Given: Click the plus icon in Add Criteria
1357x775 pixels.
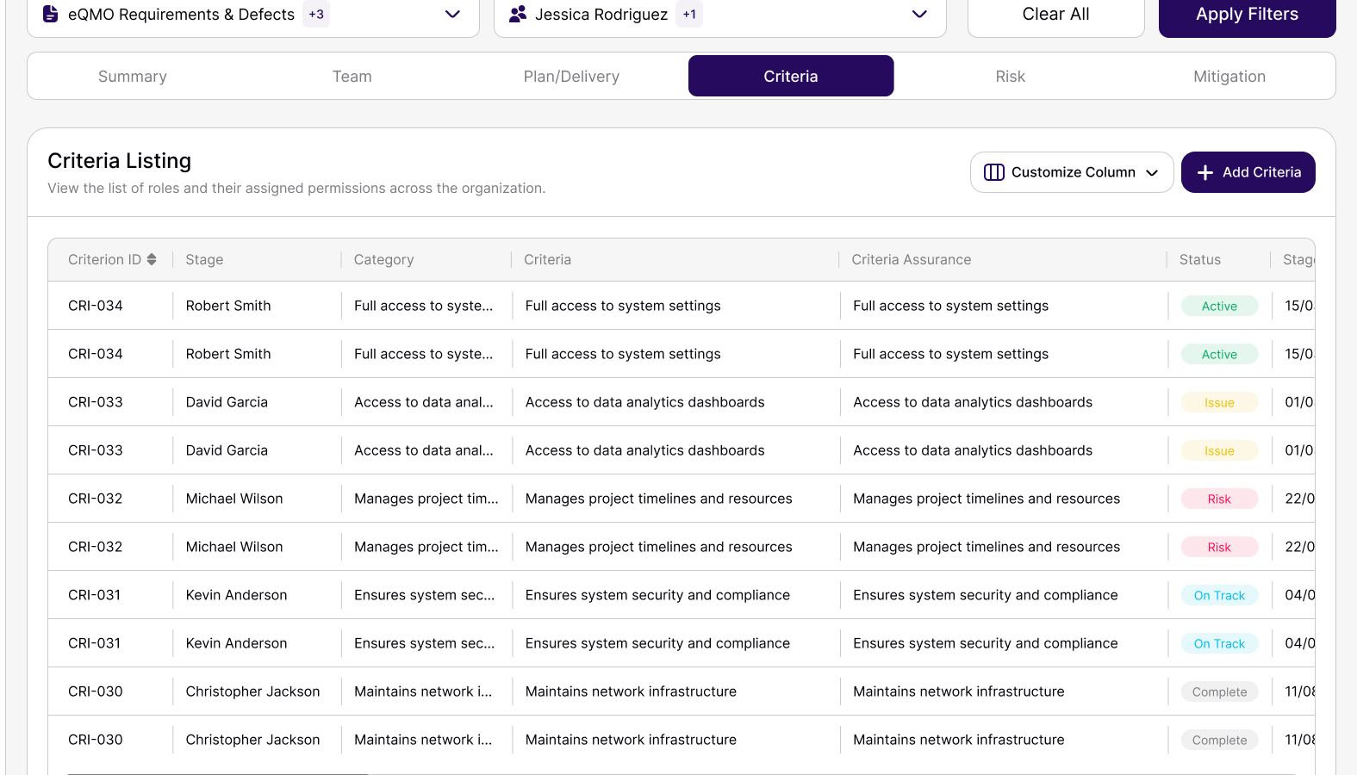Looking at the screenshot, I should (x=1205, y=172).
